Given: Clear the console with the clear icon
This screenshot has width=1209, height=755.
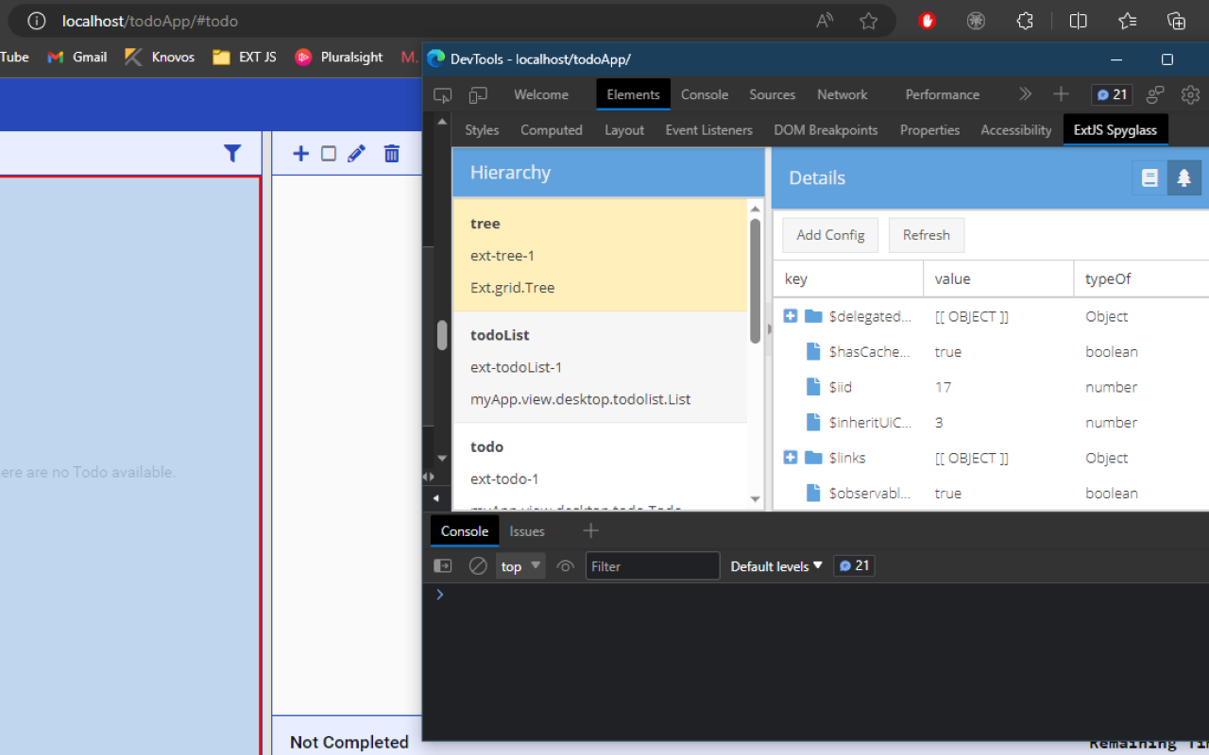Looking at the screenshot, I should pos(478,565).
